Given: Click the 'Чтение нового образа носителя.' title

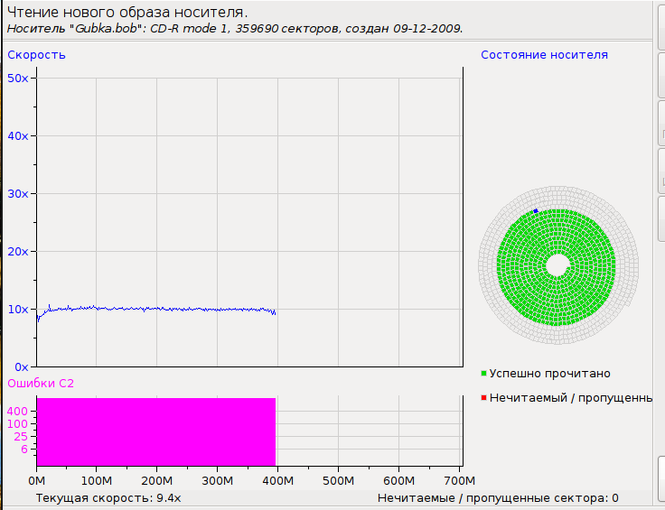Looking at the screenshot, I should (127, 13).
